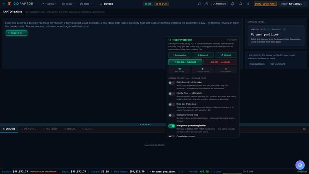This screenshot has height=174, width=309.
Task: Click the Trader Protection shield icon
Action: click(170, 40)
